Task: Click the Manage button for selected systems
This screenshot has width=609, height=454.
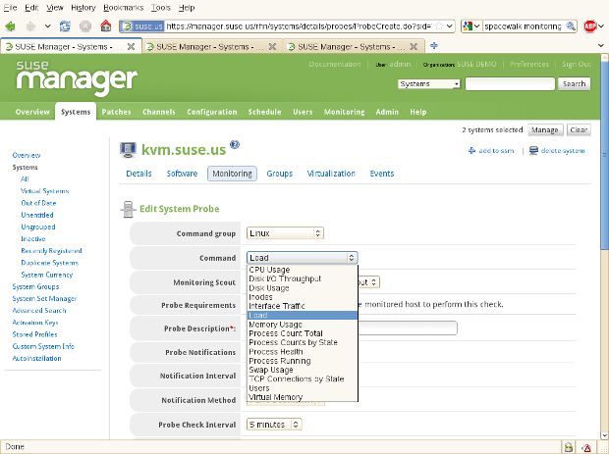Action: [x=545, y=129]
